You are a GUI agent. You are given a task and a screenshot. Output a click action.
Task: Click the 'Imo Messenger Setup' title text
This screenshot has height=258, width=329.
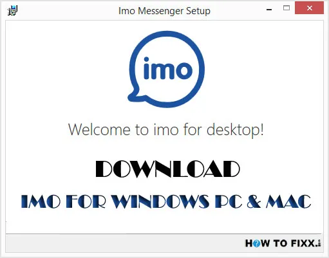click(x=164, y=11)
